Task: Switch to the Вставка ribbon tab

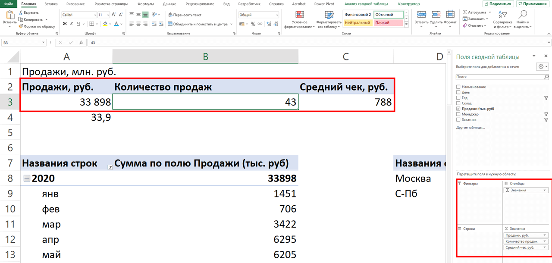Action: point(50,4)
